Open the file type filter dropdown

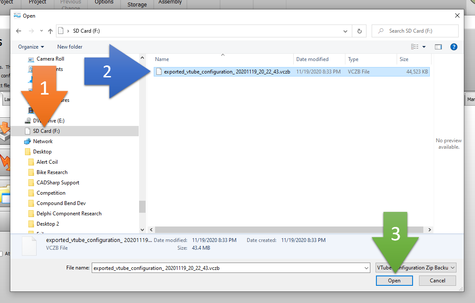(416, 268)
